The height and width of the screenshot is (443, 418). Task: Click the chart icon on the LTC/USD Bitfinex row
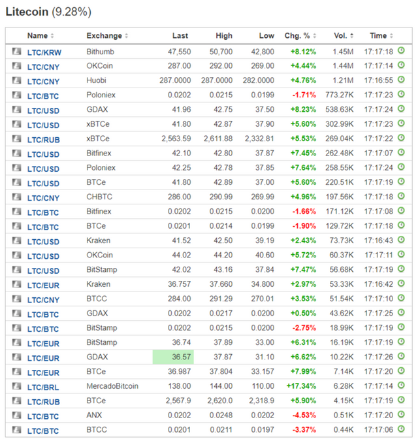pyautogui.click(x=17, y=154)
